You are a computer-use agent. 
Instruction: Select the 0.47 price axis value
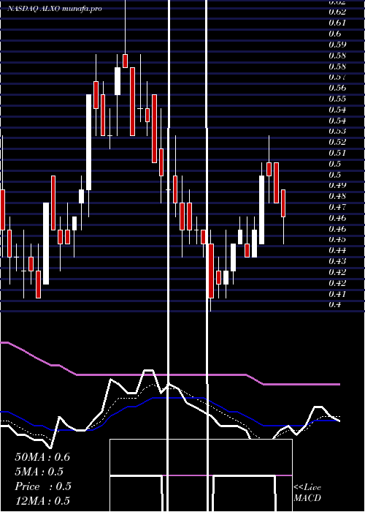coord(337,207)
